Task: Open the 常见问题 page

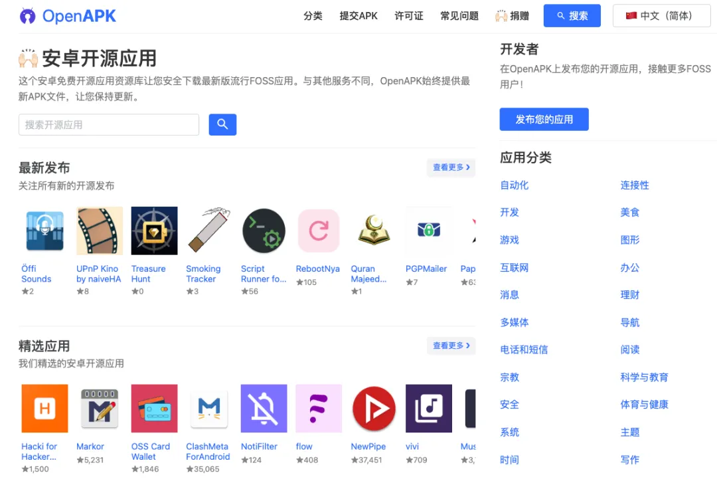Action: pyautogui.click(x=459, y=16)
